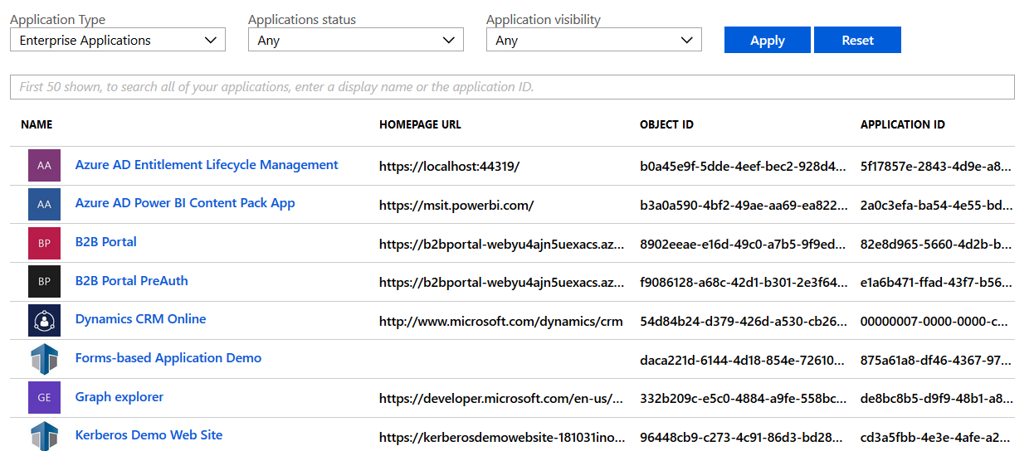Screen dimensions: 1034x451
Task: Select application ID starting 5f17857e
Action: tap(937, 166)
